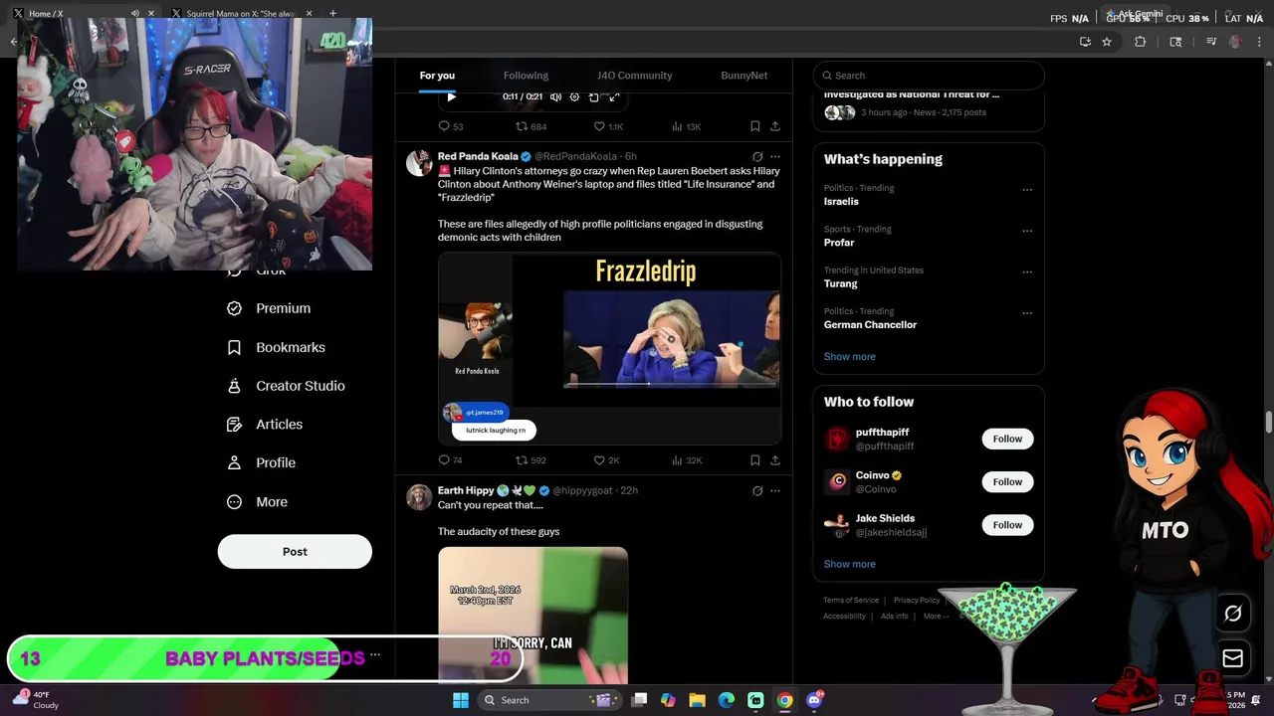
Task: Bookmark the Red Panda Koala post
Action: pyautogui.click(x=755, y=460)
